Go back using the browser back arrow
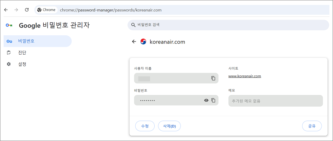This screenshot has height=141, width=333. coord(6,10)
